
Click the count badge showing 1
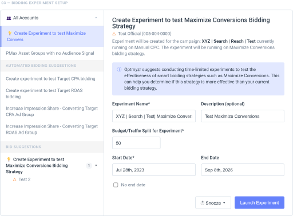pyautogui.click(x=89, y=166)
